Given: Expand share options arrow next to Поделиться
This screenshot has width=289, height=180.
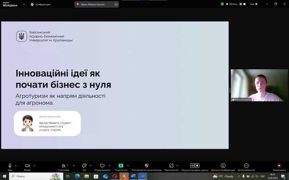Looking at the screenshot, I should coord(128,166).
